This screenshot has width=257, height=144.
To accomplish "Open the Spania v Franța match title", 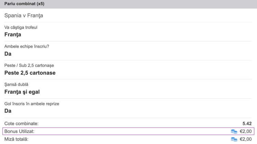I will (24, 15).
